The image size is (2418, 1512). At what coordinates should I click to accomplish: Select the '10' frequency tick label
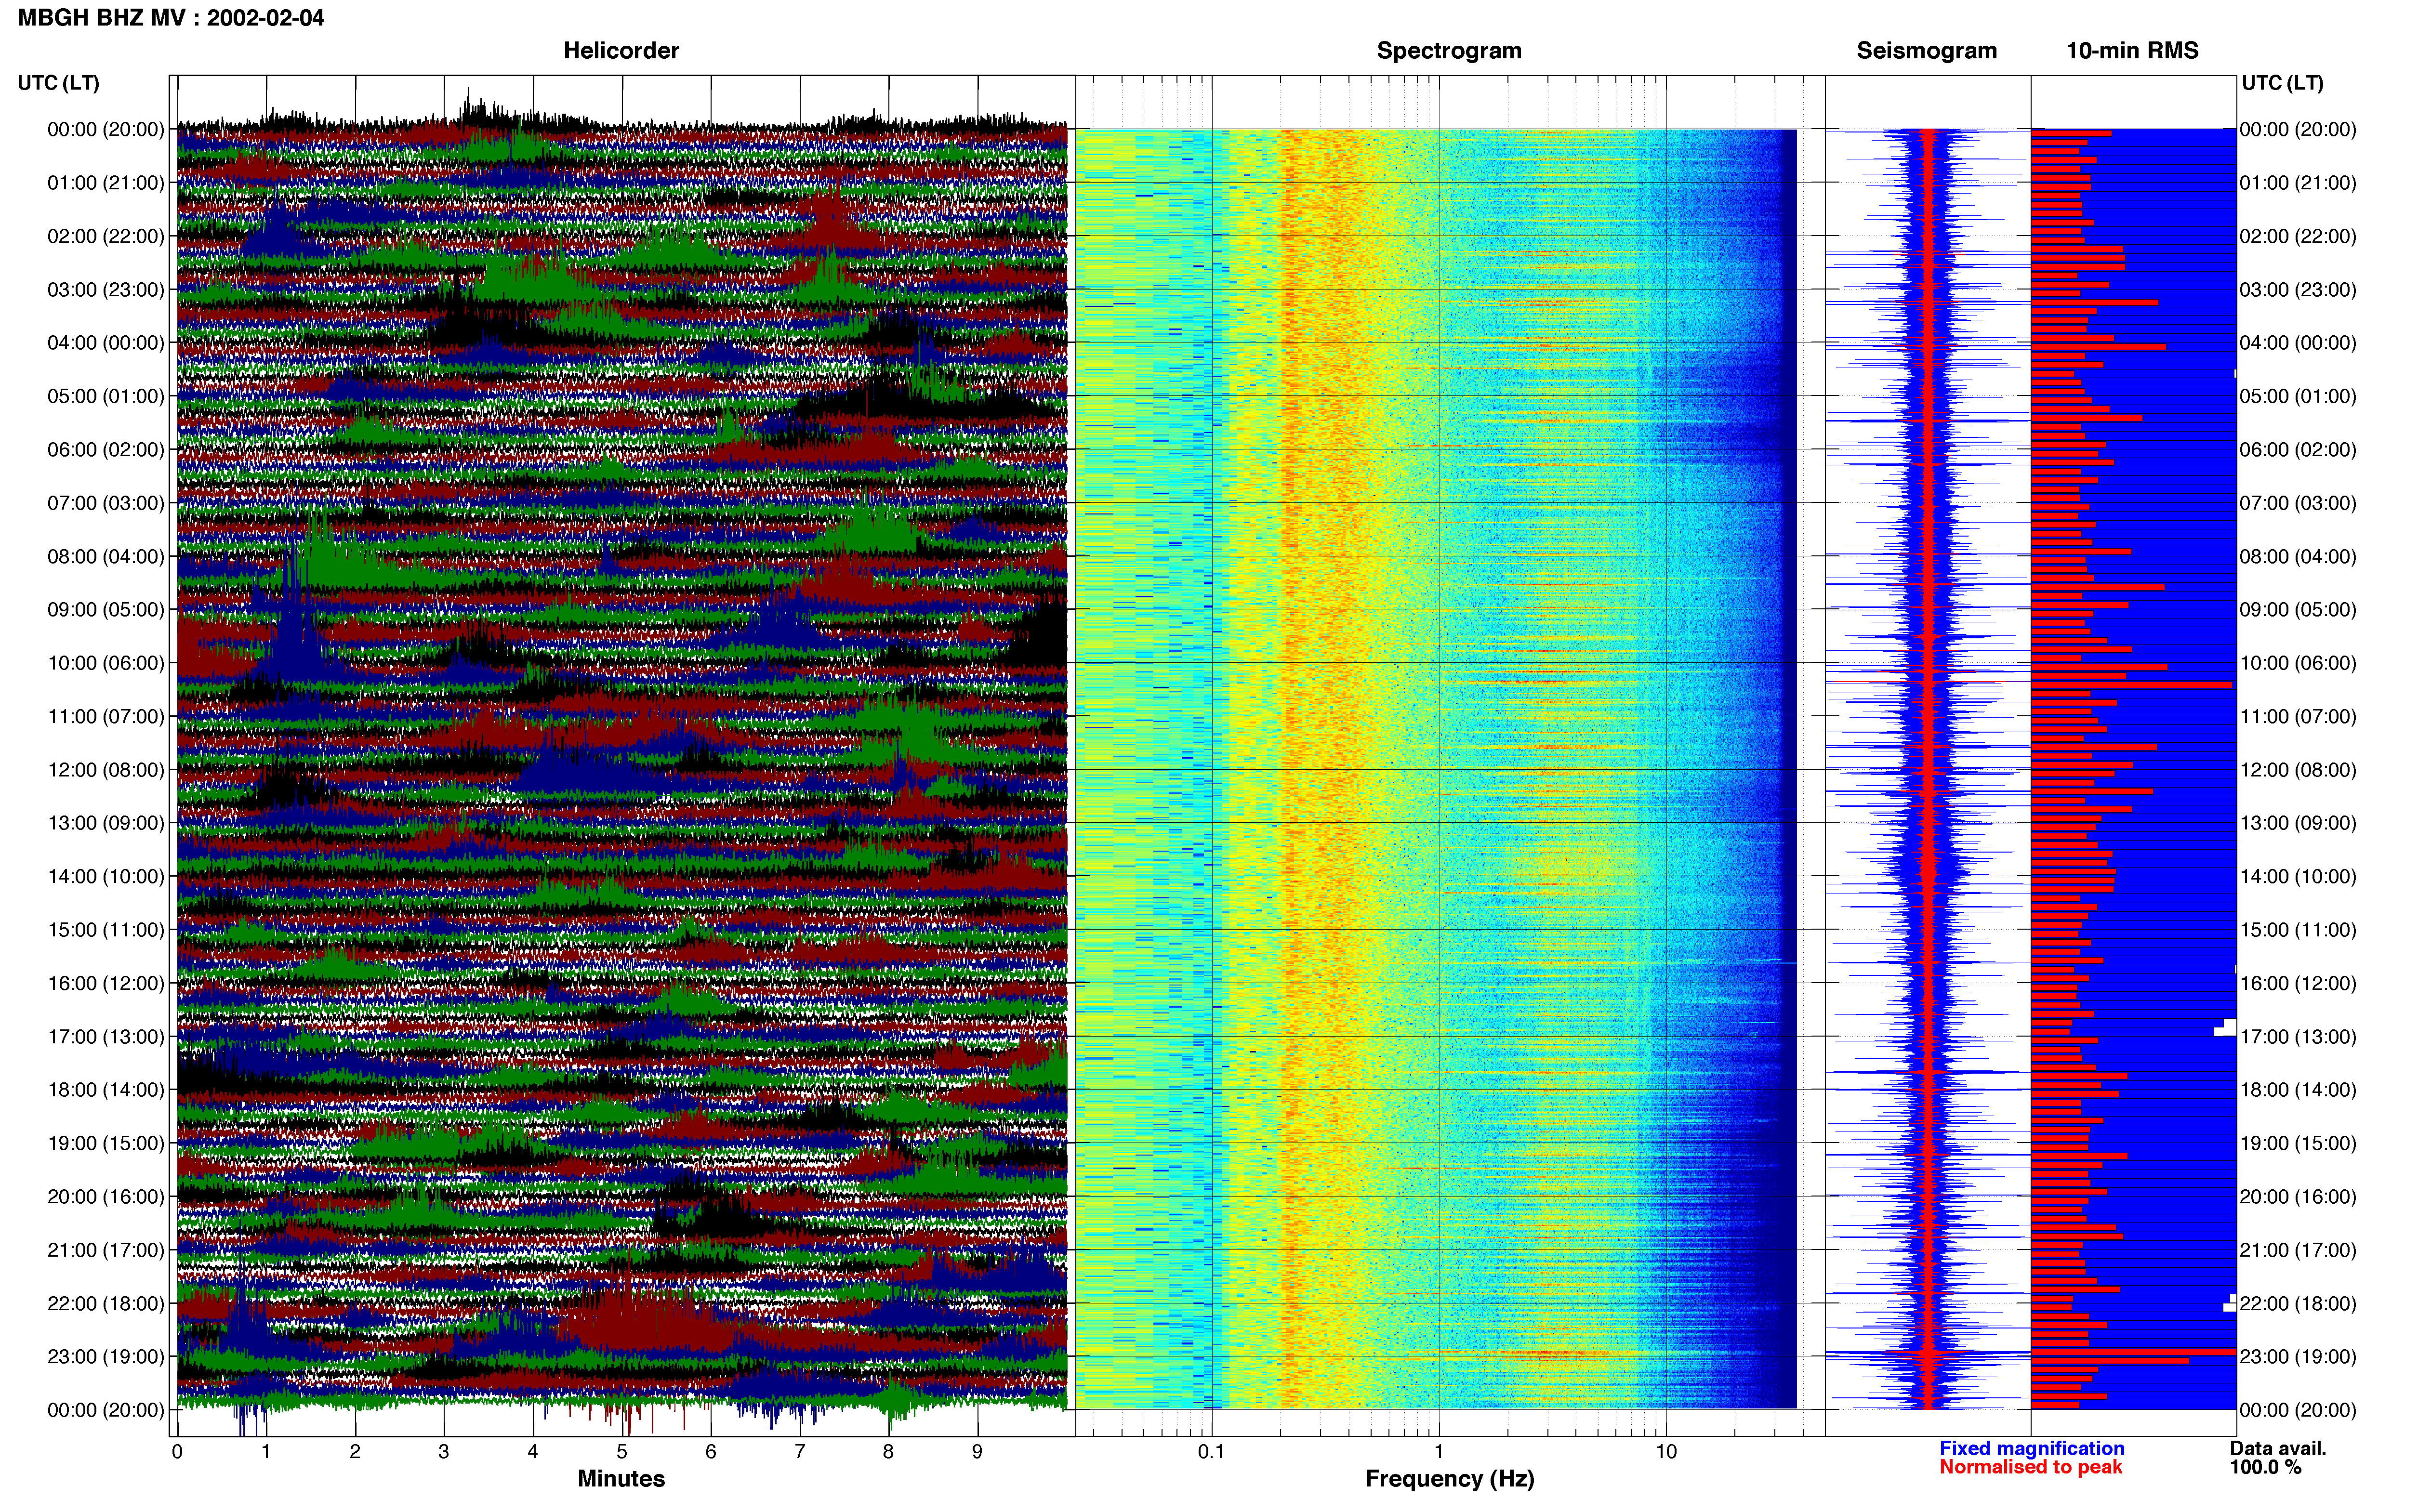[x=1666, y=1452]
